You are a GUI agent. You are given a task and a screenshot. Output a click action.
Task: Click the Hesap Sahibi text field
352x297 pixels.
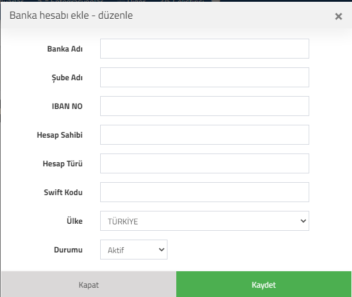click(x=204, y=135)
